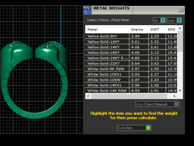Click the 2.91 DWT cell
Screen dimensions: 194x146
coord(157,90)
